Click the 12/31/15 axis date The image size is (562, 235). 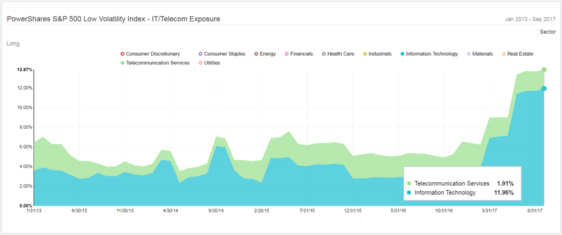coord(353,211)
